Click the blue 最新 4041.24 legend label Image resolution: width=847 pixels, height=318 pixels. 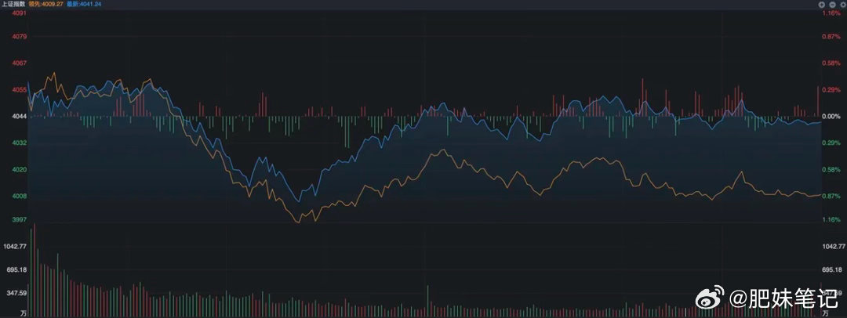click(x=84, y=4)
